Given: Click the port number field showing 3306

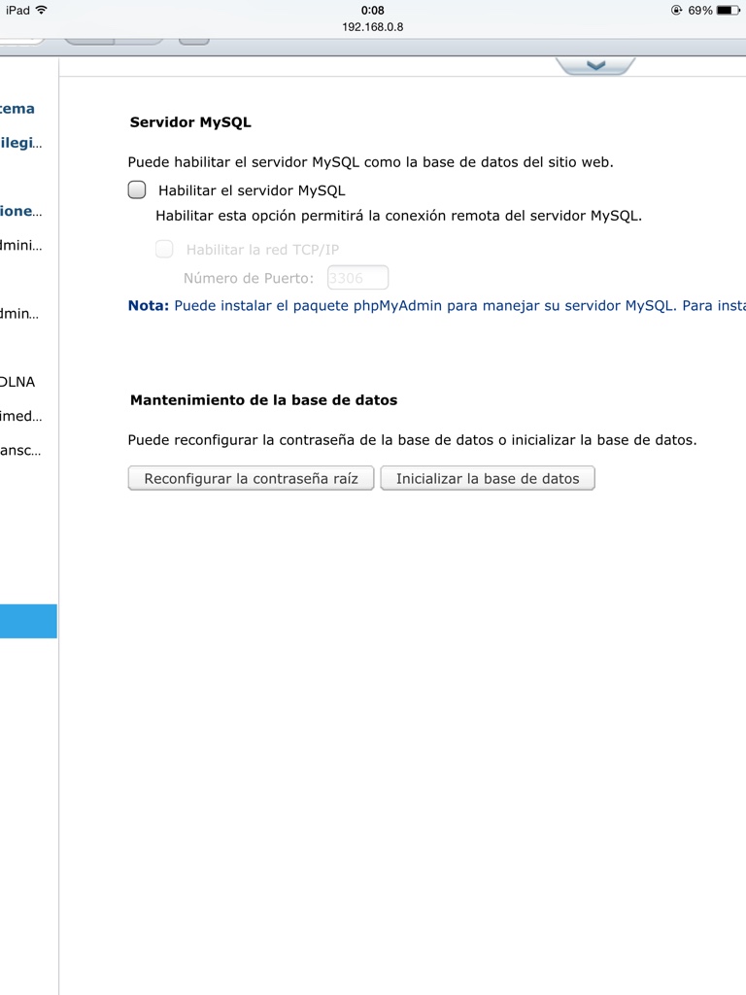Looking at the screenshot, I should coord(357,278).
